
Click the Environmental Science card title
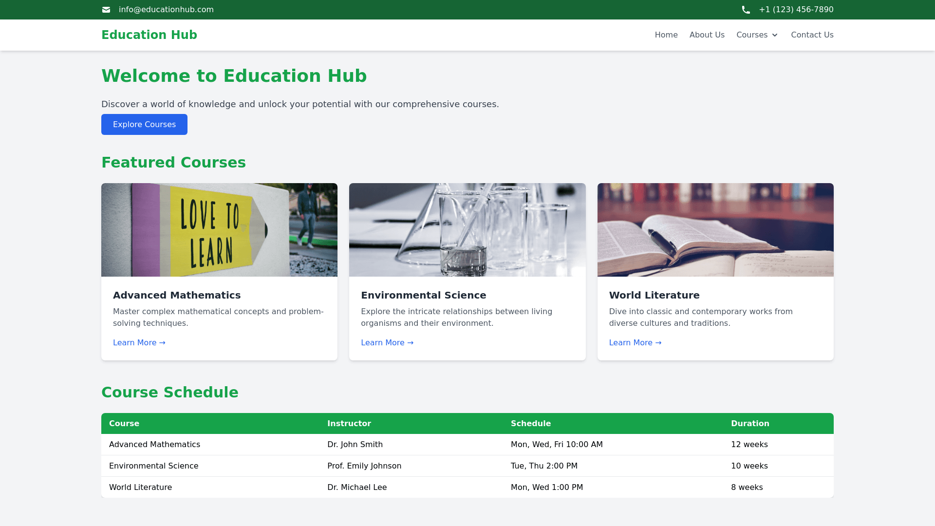(x=423, y=295)
